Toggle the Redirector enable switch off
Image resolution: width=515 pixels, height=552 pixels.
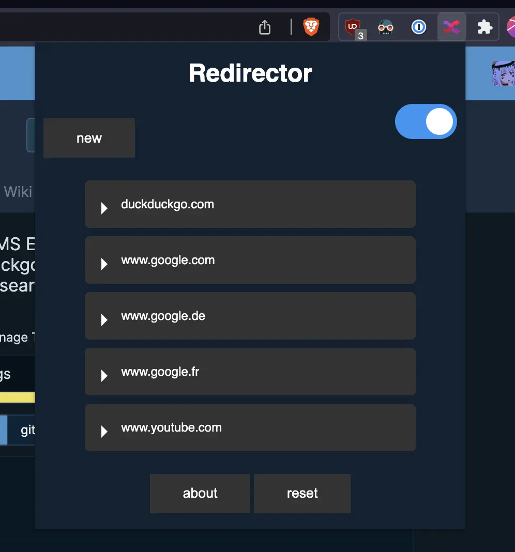click(426, 121)
